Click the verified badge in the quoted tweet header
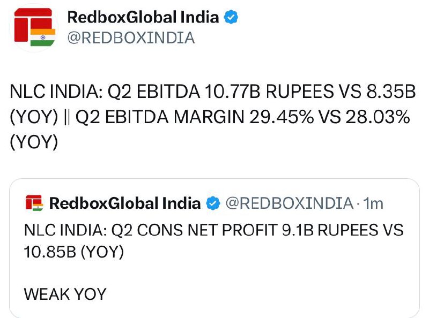This screenshot has height=318, width=429. pyautogui.click(x=213, y=203)
